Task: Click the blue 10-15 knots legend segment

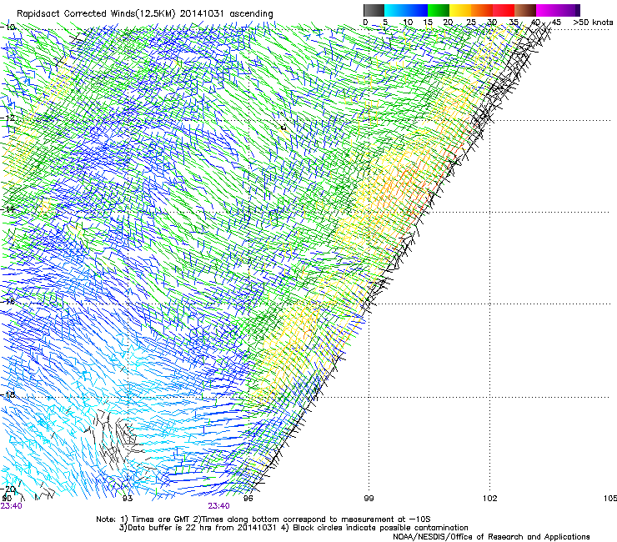Action: click(x=417, y=10)
